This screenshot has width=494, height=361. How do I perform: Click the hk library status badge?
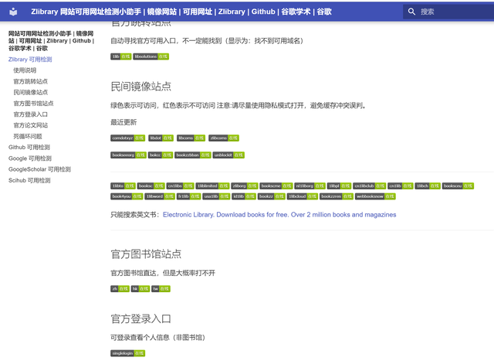[140, 289]
